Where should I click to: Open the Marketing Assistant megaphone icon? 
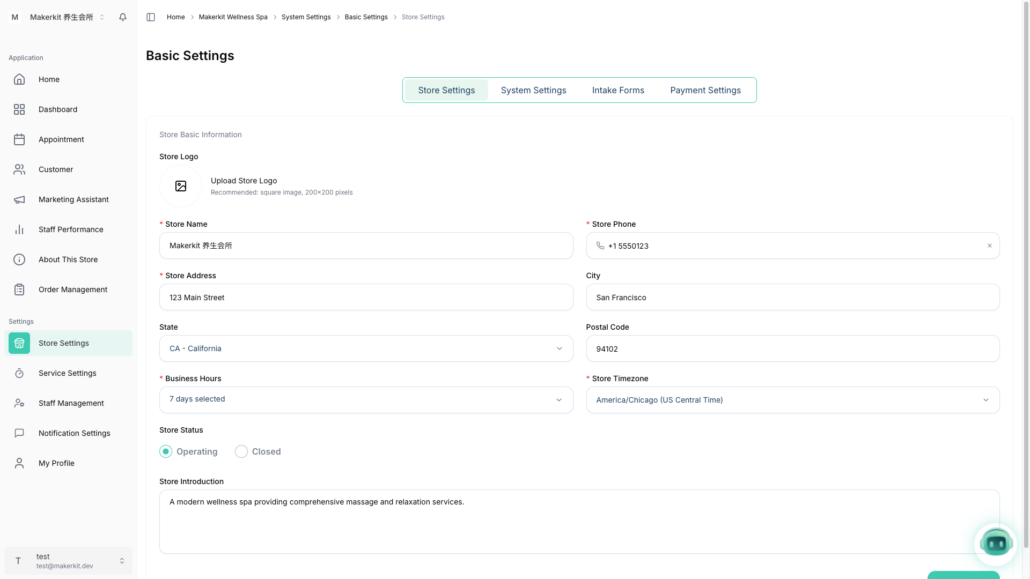coord(19,199)
